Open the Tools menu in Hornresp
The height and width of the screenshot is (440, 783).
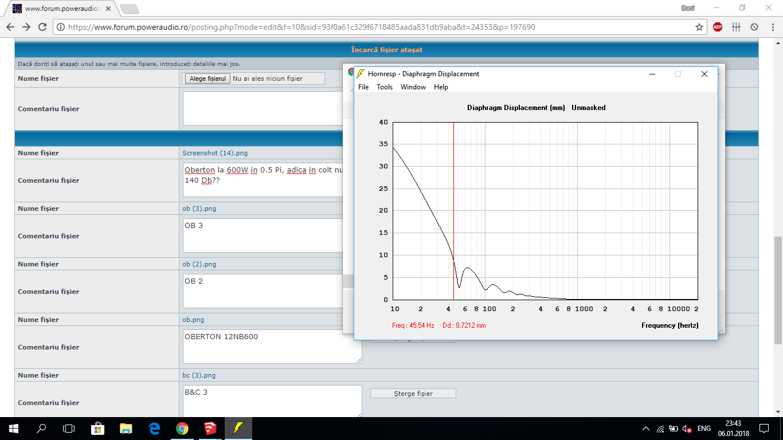coord(385,87)
